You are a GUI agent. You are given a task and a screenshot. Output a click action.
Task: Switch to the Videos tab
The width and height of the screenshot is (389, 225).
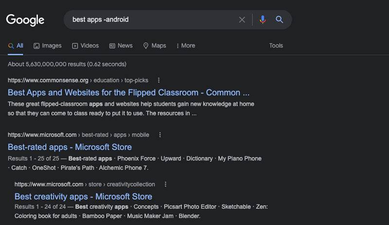[86, 46]
